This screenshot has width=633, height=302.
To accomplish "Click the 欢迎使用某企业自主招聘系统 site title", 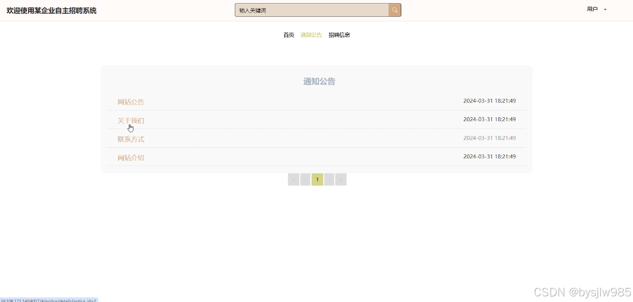I will pyautogui.click(x=51, y=11).
